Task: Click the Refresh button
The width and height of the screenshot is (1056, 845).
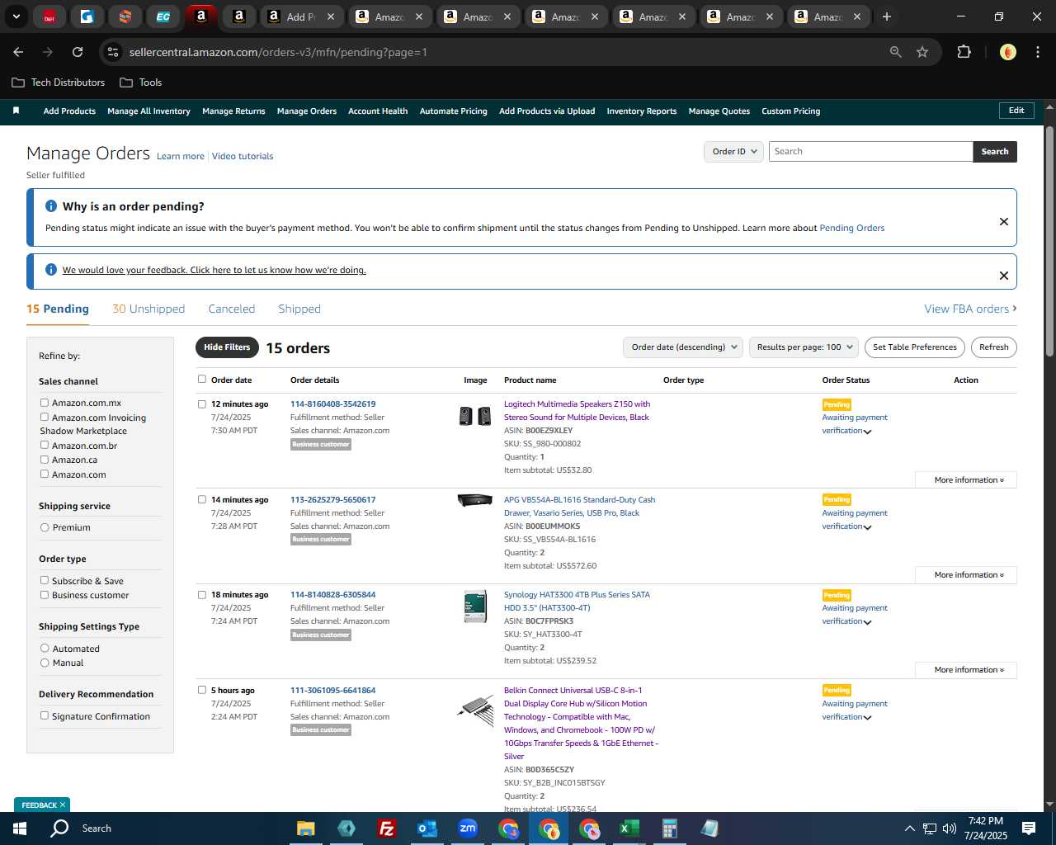Action: pos(993,347)
